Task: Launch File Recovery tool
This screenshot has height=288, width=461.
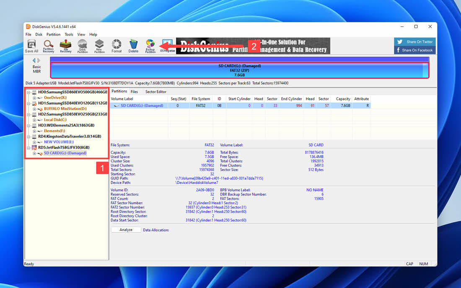Action: coord(65,46)
